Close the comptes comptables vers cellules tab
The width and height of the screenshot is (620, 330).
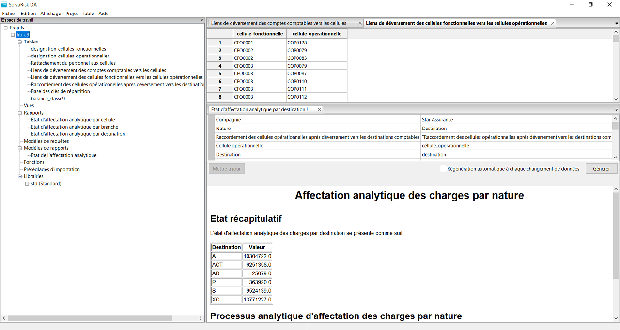coord(360,23)
